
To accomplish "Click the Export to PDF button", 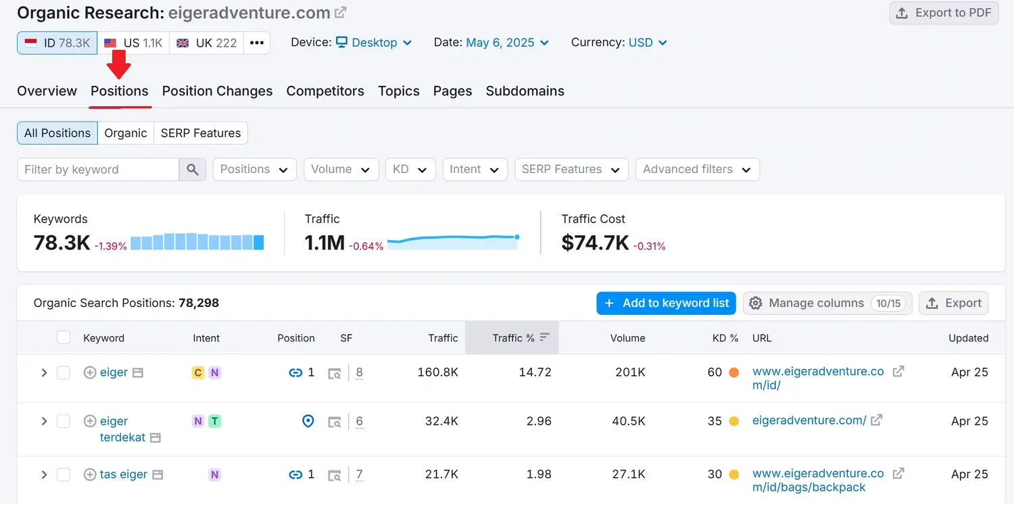I will [x=944, y=13].
